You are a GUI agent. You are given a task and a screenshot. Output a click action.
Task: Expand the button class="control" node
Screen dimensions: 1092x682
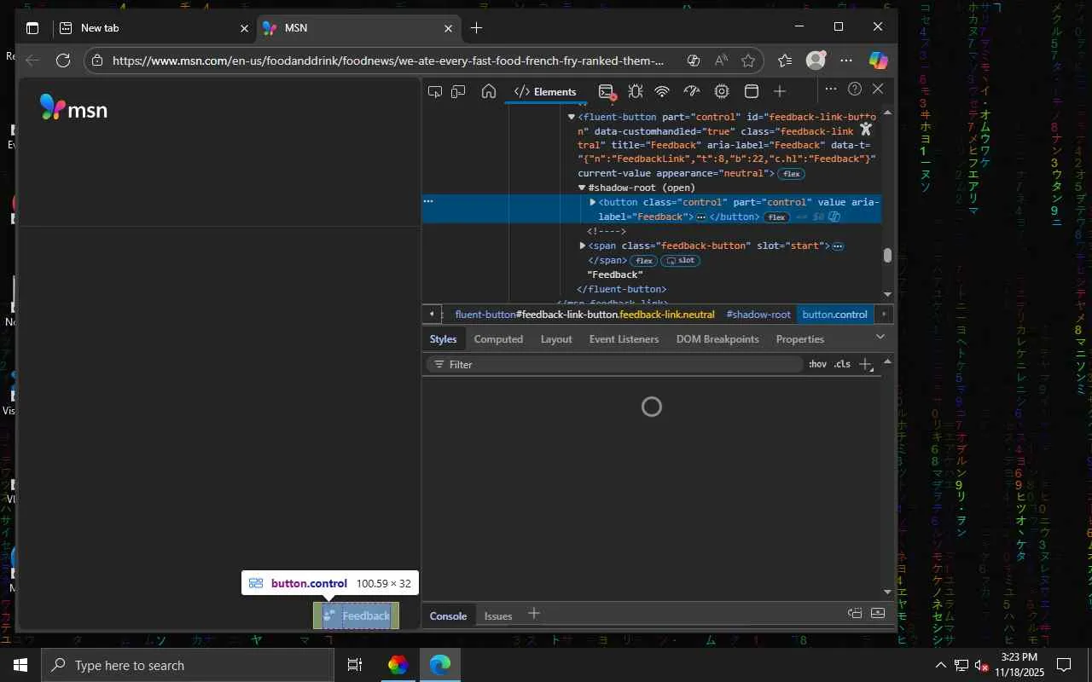593,202
